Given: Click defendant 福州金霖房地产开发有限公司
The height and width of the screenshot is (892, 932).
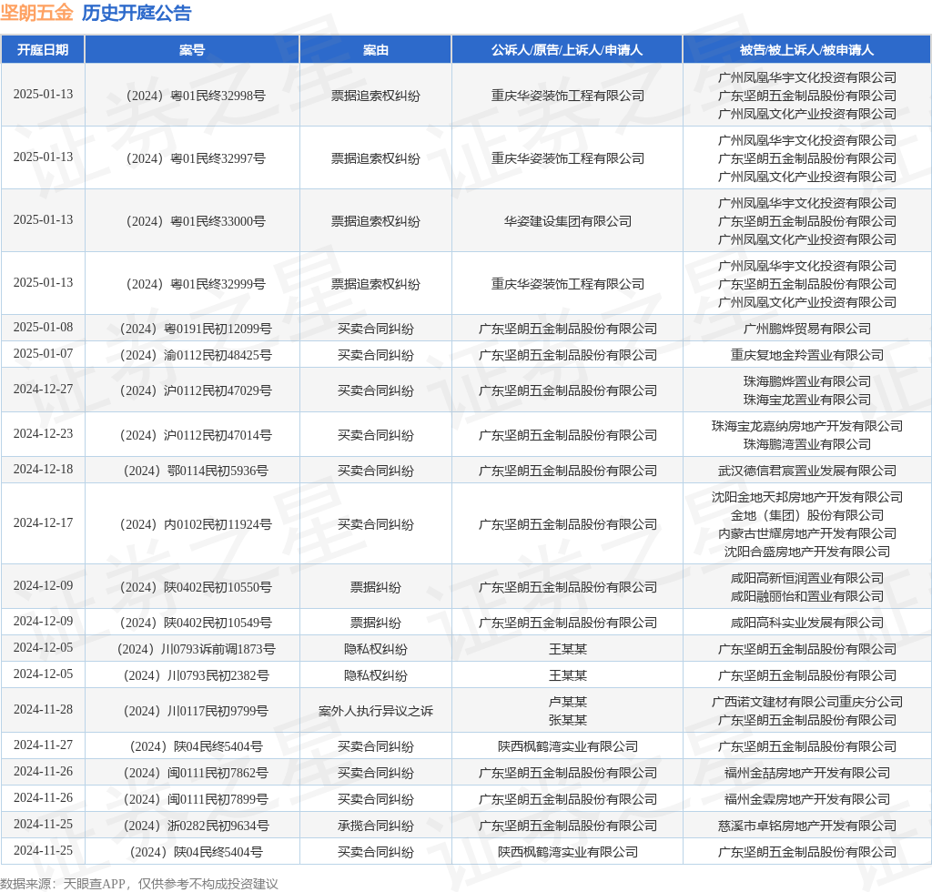Looking at the screenshot, I should 807,799.
